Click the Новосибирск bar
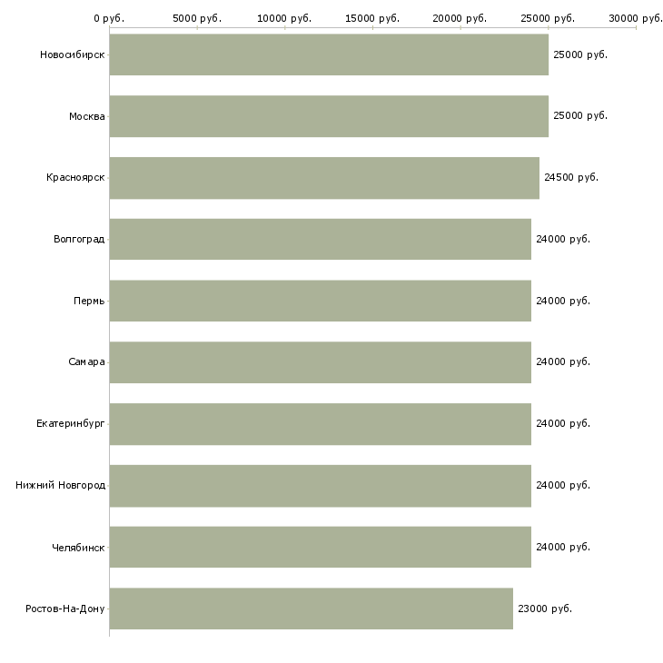Image resolution: width=663 pixels, height=663 pixels. pos(329,54)
